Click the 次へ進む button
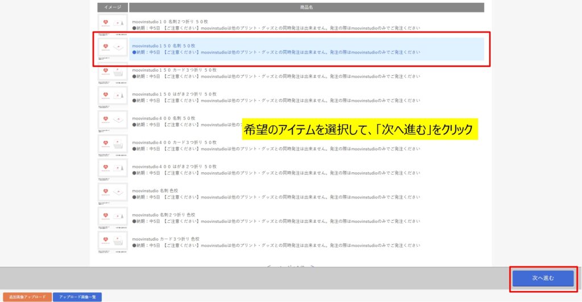Viewport: 582px width, 302px height. [x=543, y=278]
